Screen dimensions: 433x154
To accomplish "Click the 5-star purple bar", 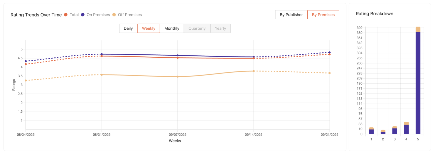I will [418, 83].
